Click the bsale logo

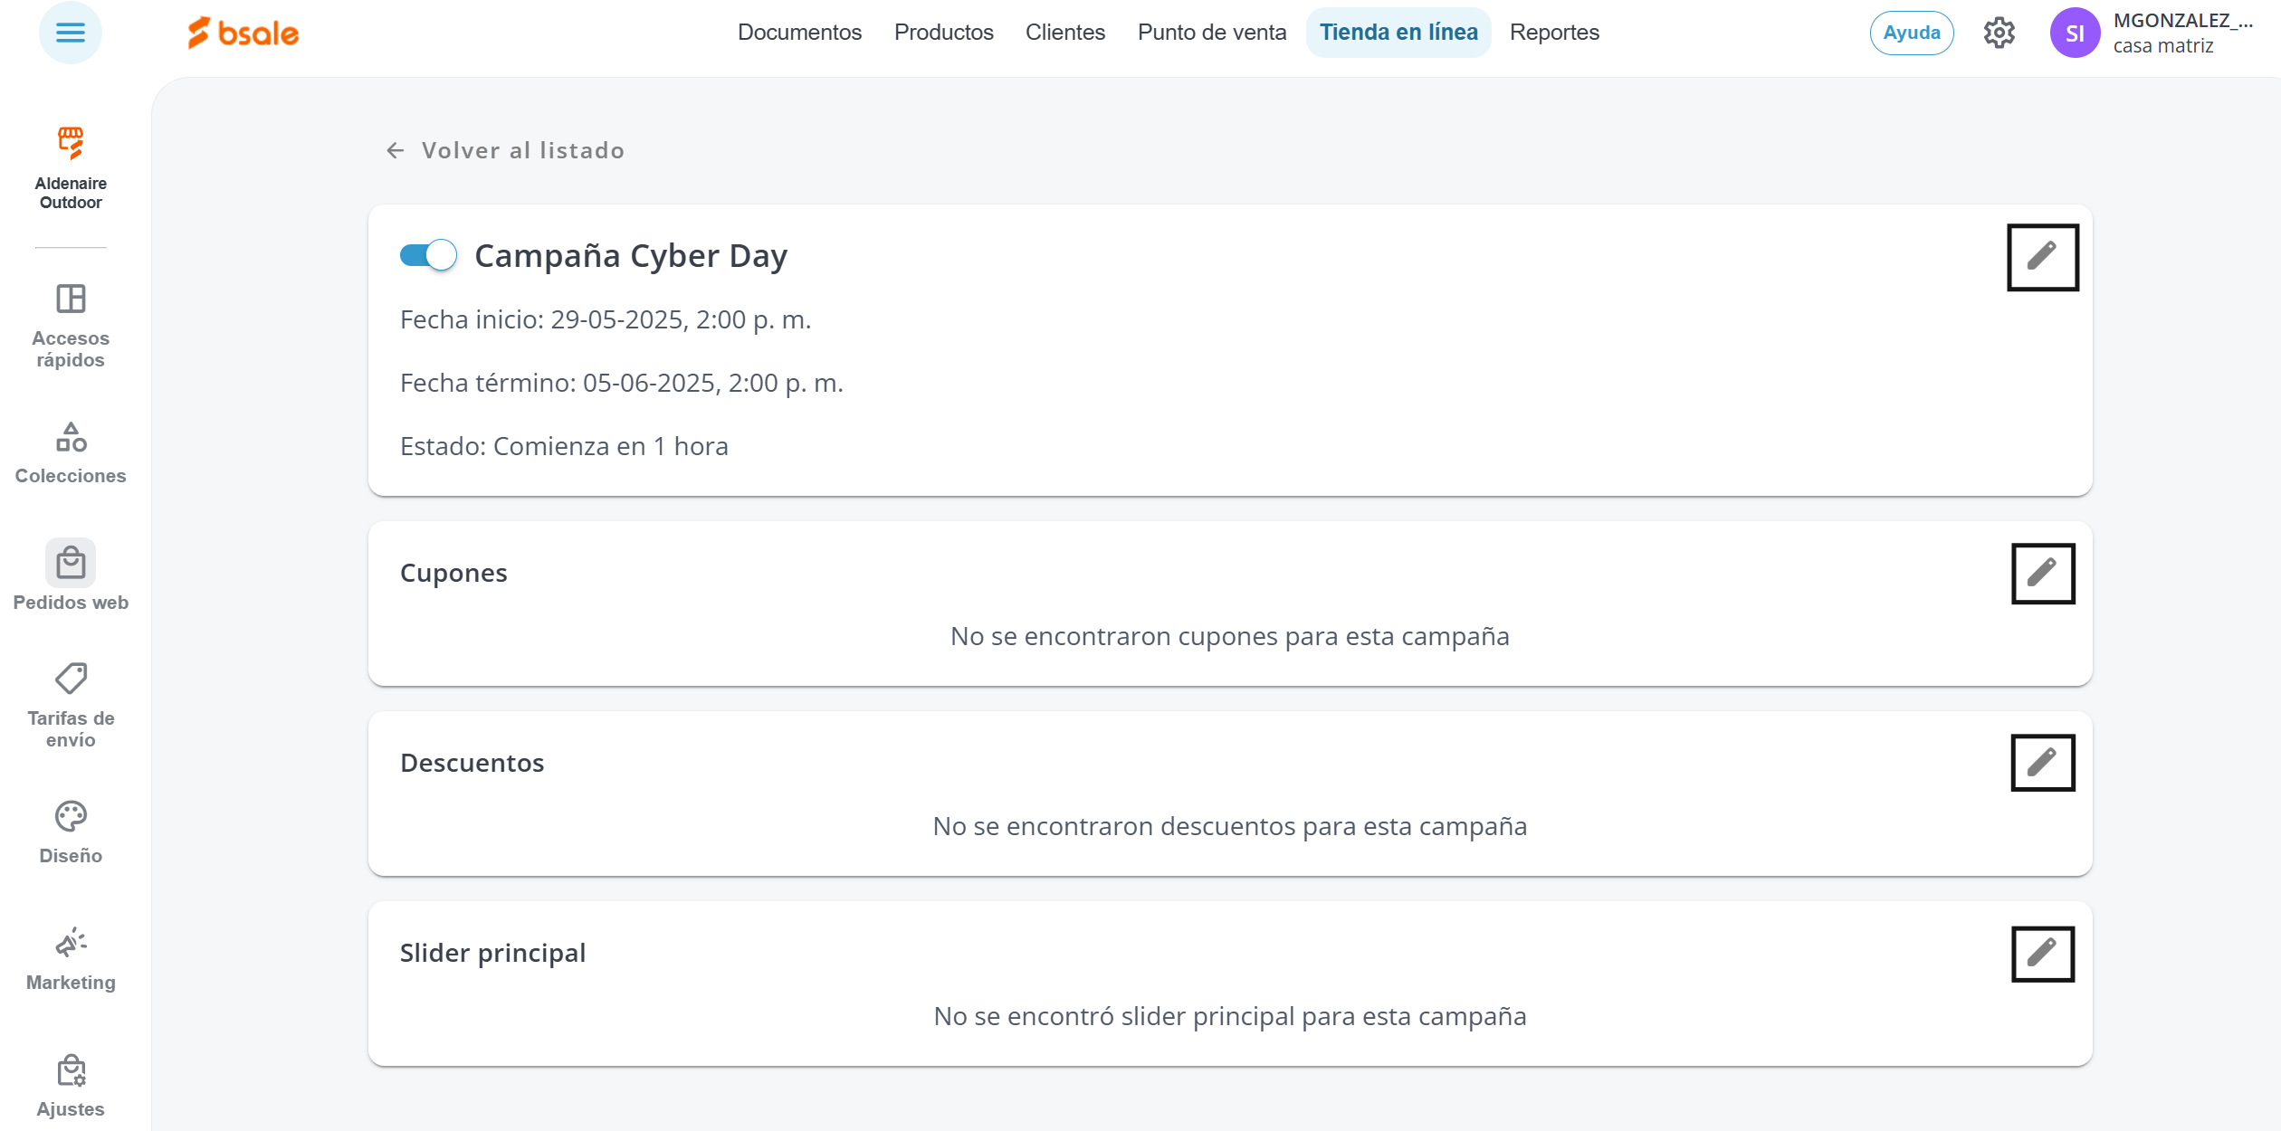pyautogui.click(x=243, y=33)
